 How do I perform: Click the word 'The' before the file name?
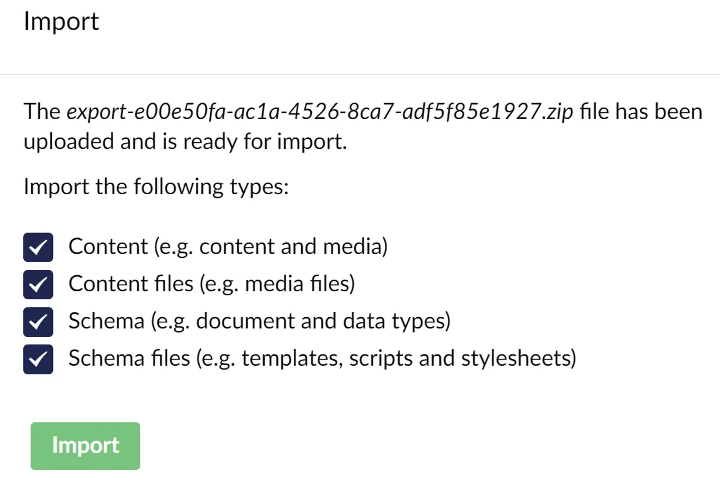(x=42, y=112)
